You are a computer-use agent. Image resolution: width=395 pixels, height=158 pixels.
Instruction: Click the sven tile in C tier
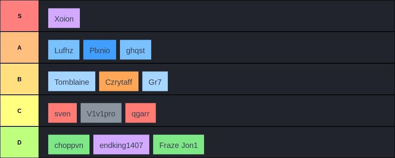coord(62,113)
